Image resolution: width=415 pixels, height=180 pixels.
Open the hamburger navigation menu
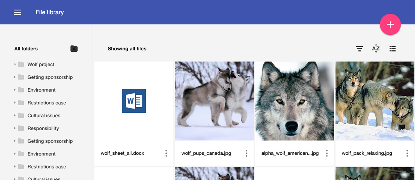[x=18, y=12]
